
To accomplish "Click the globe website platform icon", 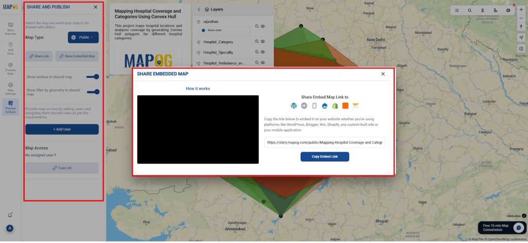I will 304,106.
